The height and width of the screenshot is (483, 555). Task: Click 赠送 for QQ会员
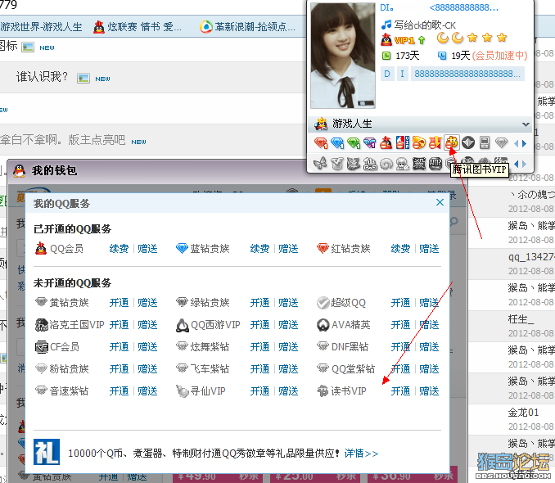point(147,249)
